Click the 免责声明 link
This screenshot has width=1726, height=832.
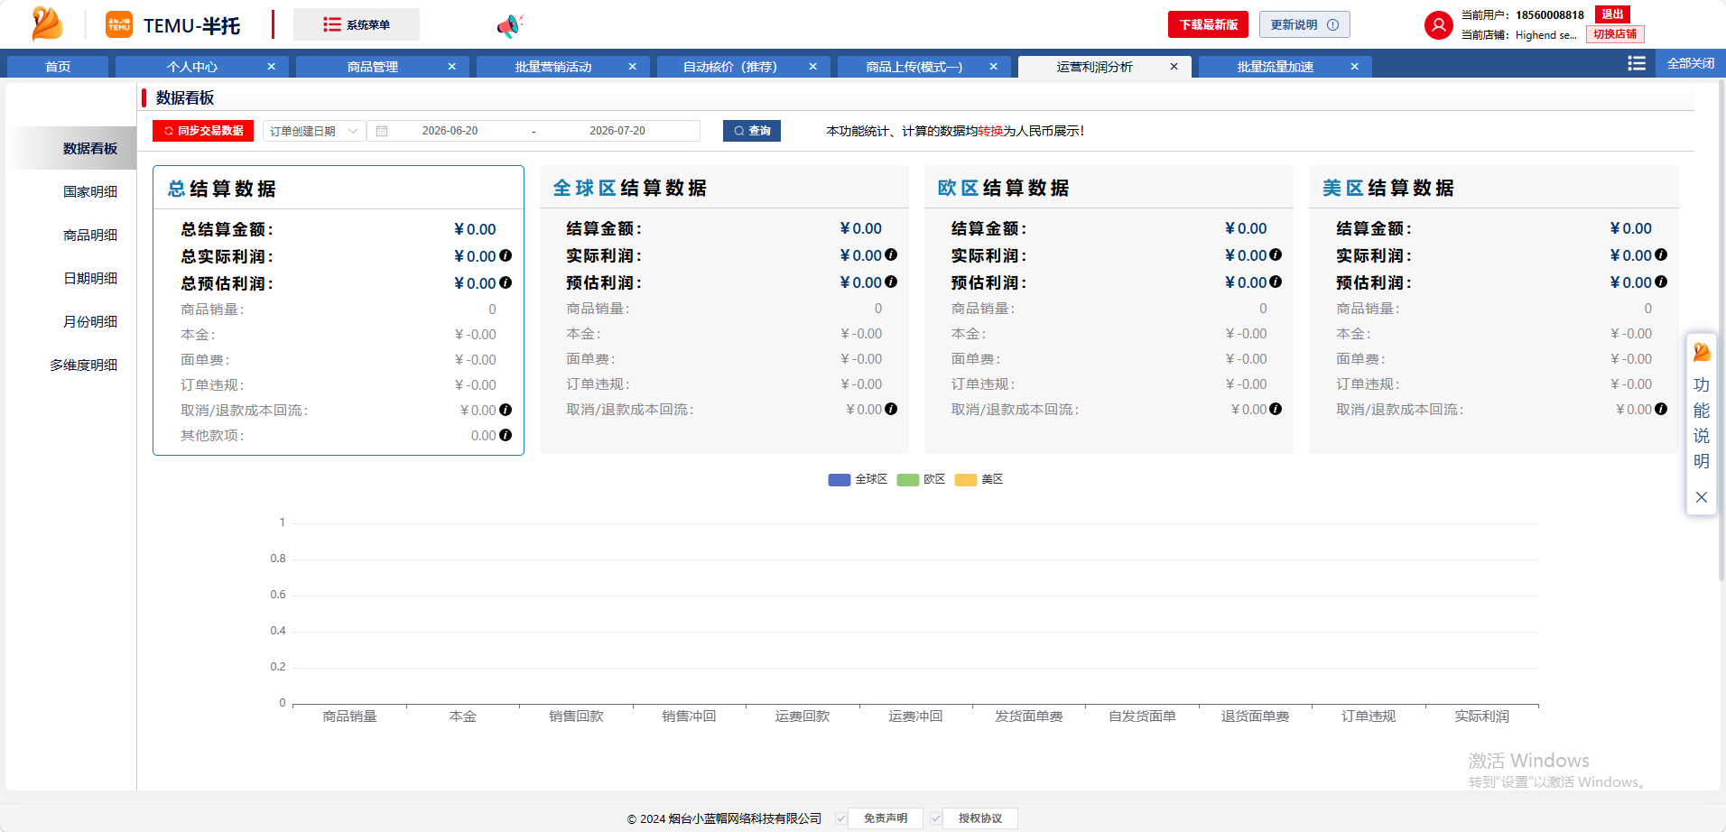pyautogui.click(x=886, y=818)
